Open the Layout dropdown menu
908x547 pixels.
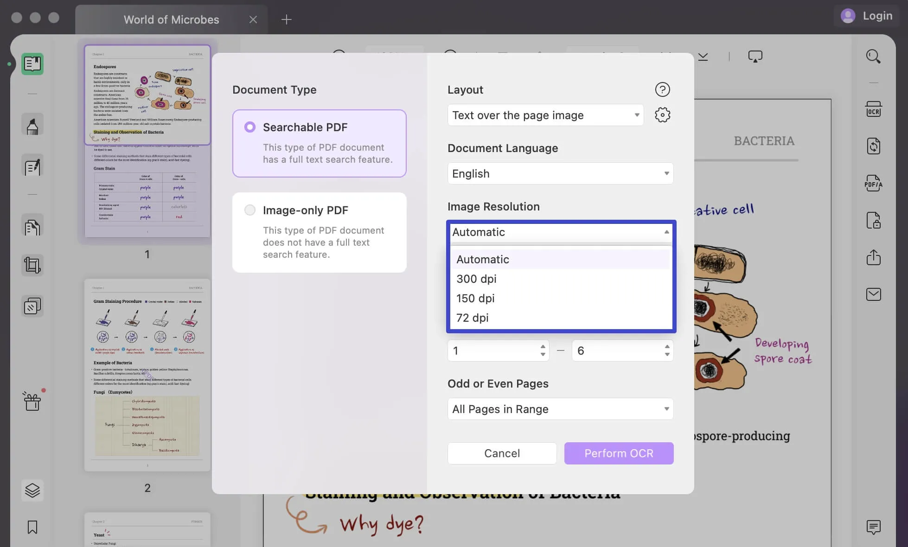click(x=545, y=114)
